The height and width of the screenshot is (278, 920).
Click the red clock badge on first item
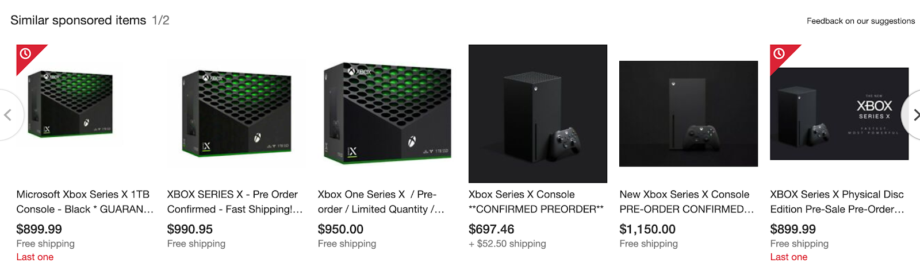point(26,54)
